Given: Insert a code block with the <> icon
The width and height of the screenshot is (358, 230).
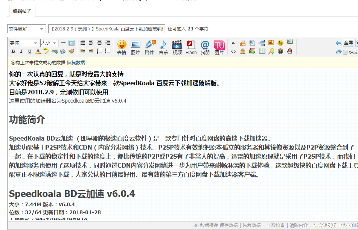Looking at the screenshot, I should coord(233,51).
